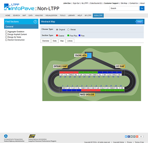This screenshot has height=143, width=148.
Task: Choose the Rehab radio button
Action: 68,30
